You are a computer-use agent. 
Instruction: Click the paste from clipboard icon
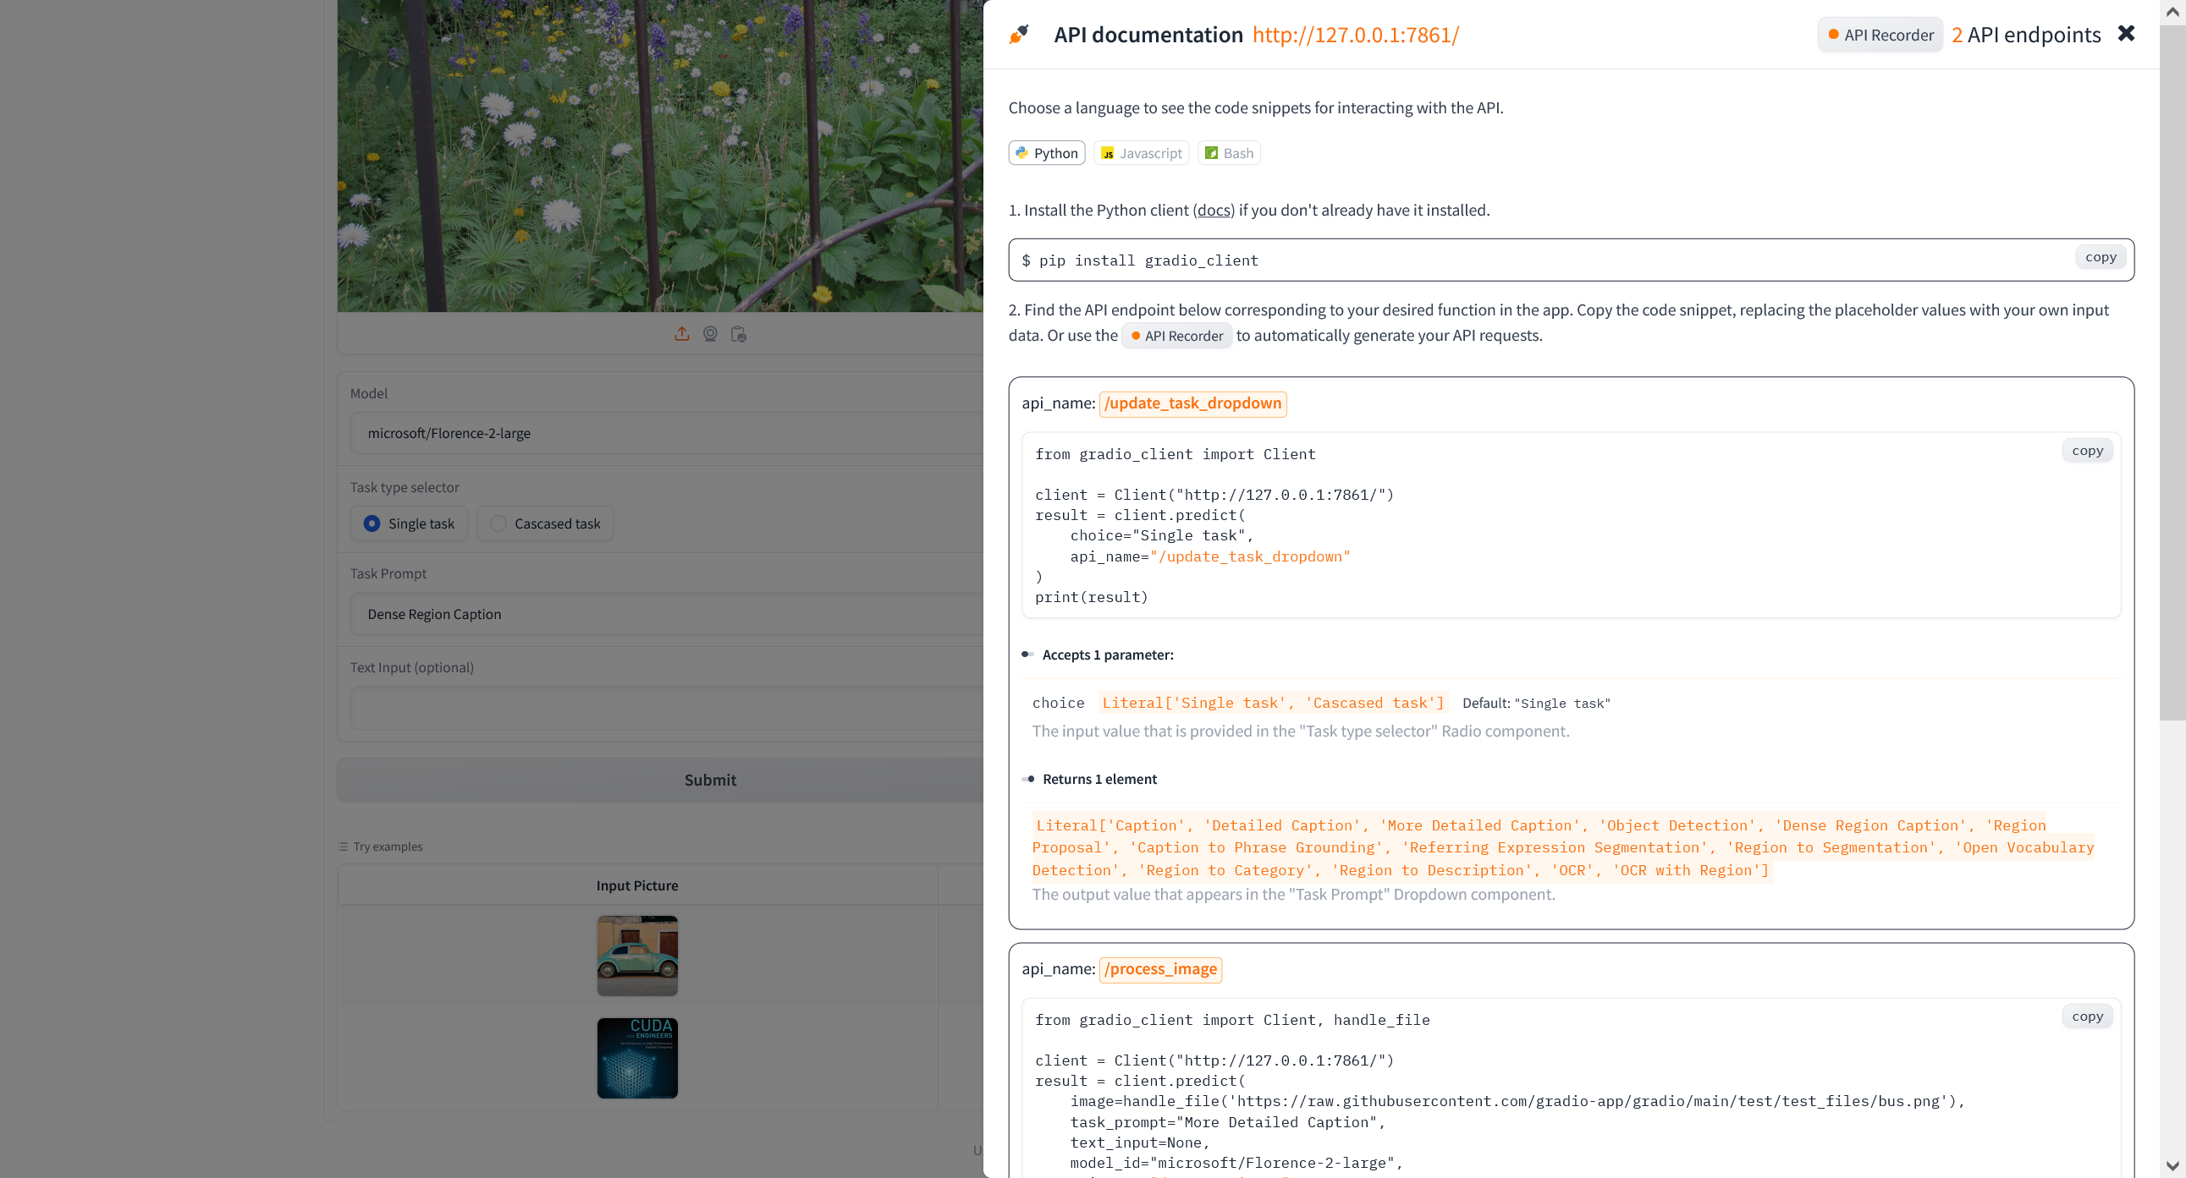tap(739, 334)
